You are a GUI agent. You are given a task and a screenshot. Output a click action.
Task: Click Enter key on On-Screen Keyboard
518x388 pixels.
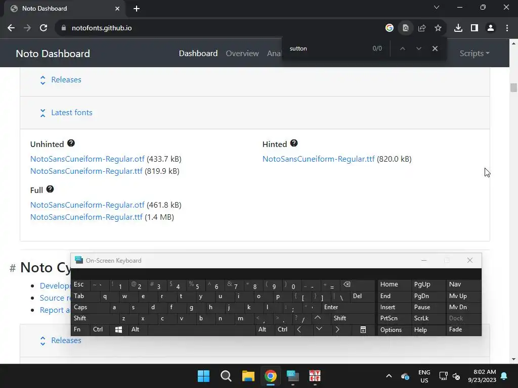[348, 307]
